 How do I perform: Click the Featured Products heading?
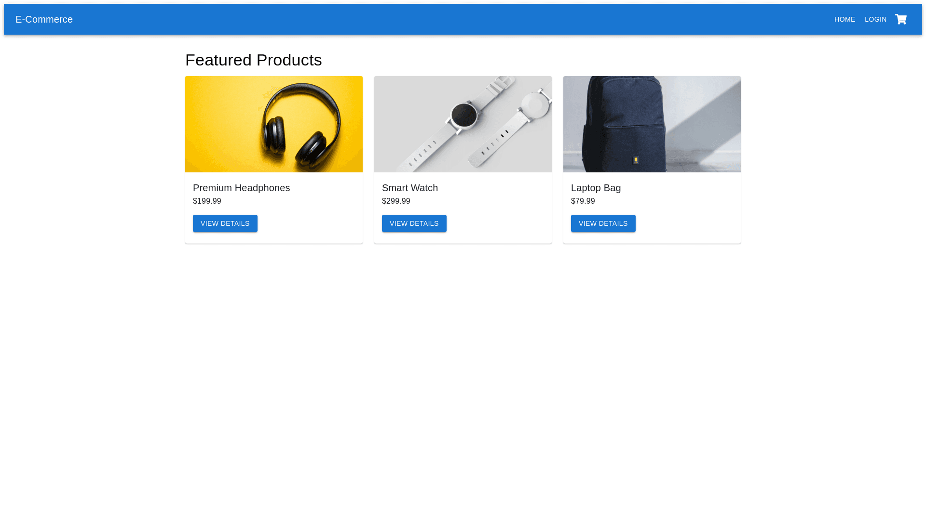coord(253,60)
